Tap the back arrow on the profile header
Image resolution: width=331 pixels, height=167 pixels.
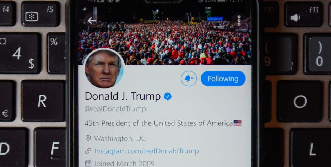coord(92,21)
